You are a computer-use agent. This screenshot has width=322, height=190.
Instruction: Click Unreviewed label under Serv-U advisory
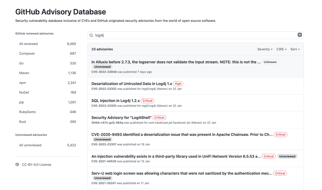click(x=102, y=178)
